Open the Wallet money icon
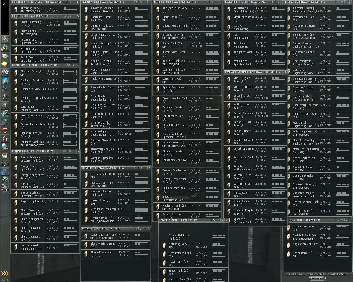Screen dimensions: 353x282 click(x=5, y=114)
